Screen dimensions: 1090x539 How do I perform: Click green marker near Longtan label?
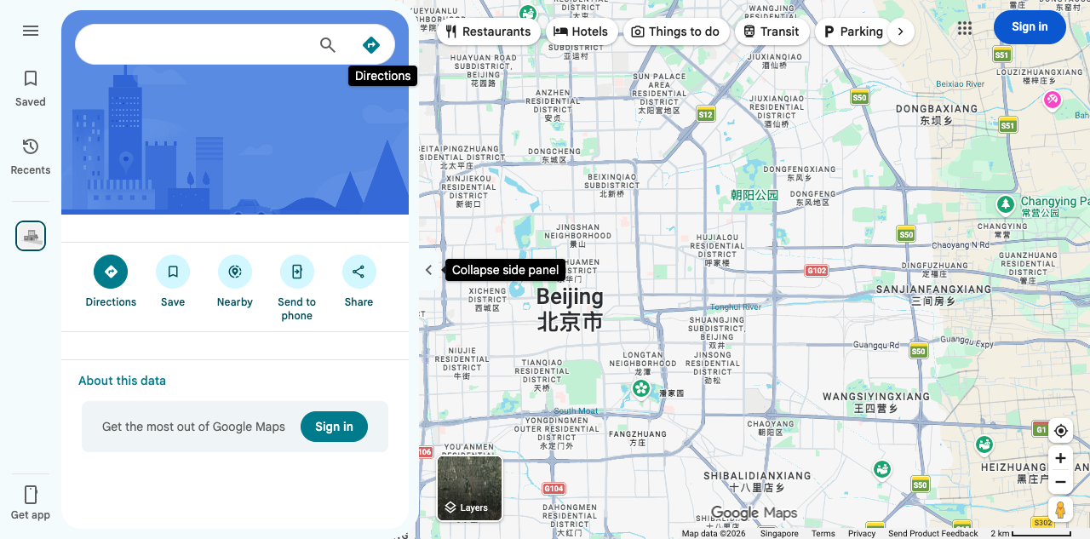point(640,388)
